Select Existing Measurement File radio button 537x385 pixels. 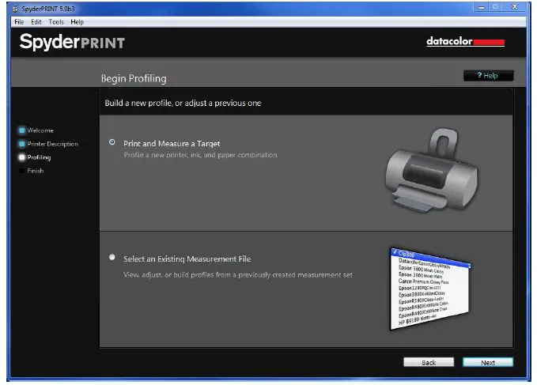pos(112,257)
